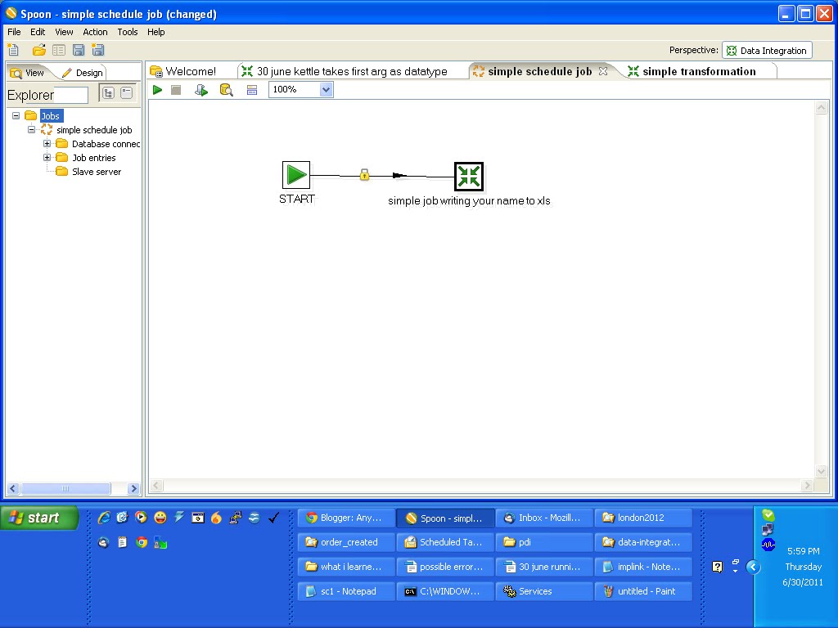838x628 pixels.
Task: Switch to the simple transformation tab
Action: 701,71
